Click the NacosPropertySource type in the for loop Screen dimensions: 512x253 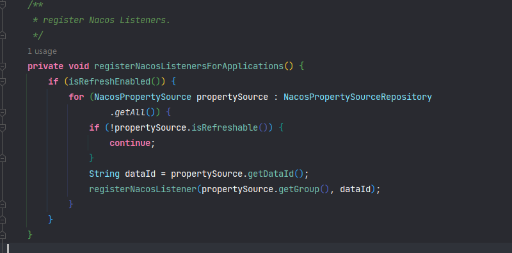(143, 97)
